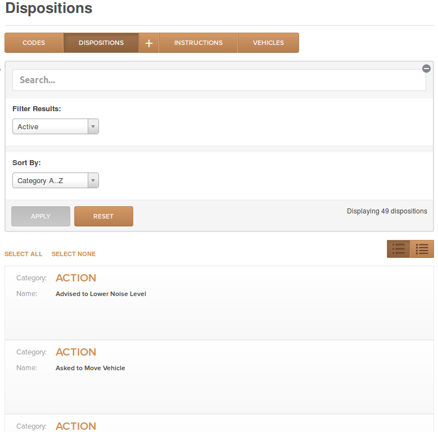
Task: Open the partially visible third ACTION card
Action: pyautogui.click(x=219, y=424)
